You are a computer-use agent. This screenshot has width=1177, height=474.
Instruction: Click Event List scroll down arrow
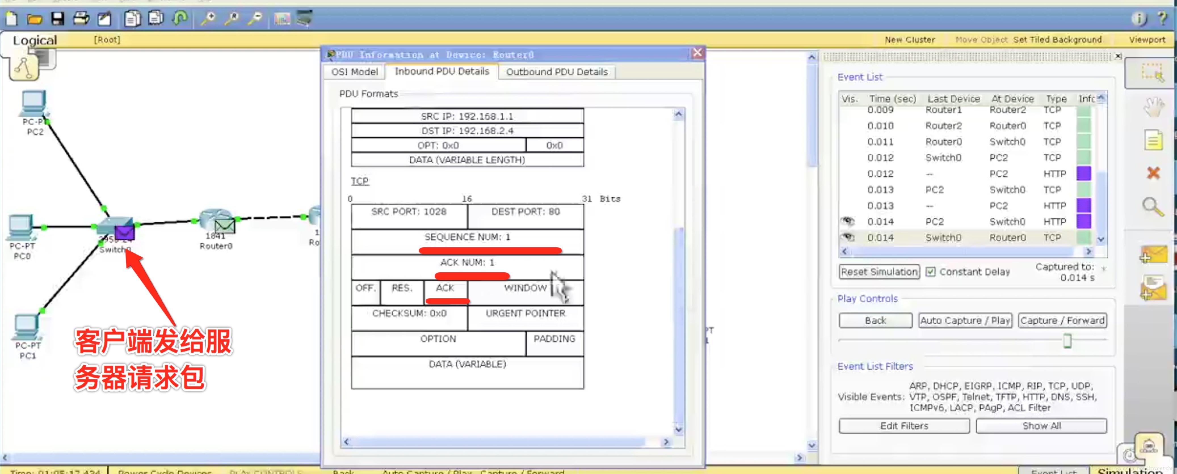coord(1101,239)
